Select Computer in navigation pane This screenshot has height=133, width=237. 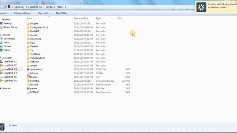(7, 58)
